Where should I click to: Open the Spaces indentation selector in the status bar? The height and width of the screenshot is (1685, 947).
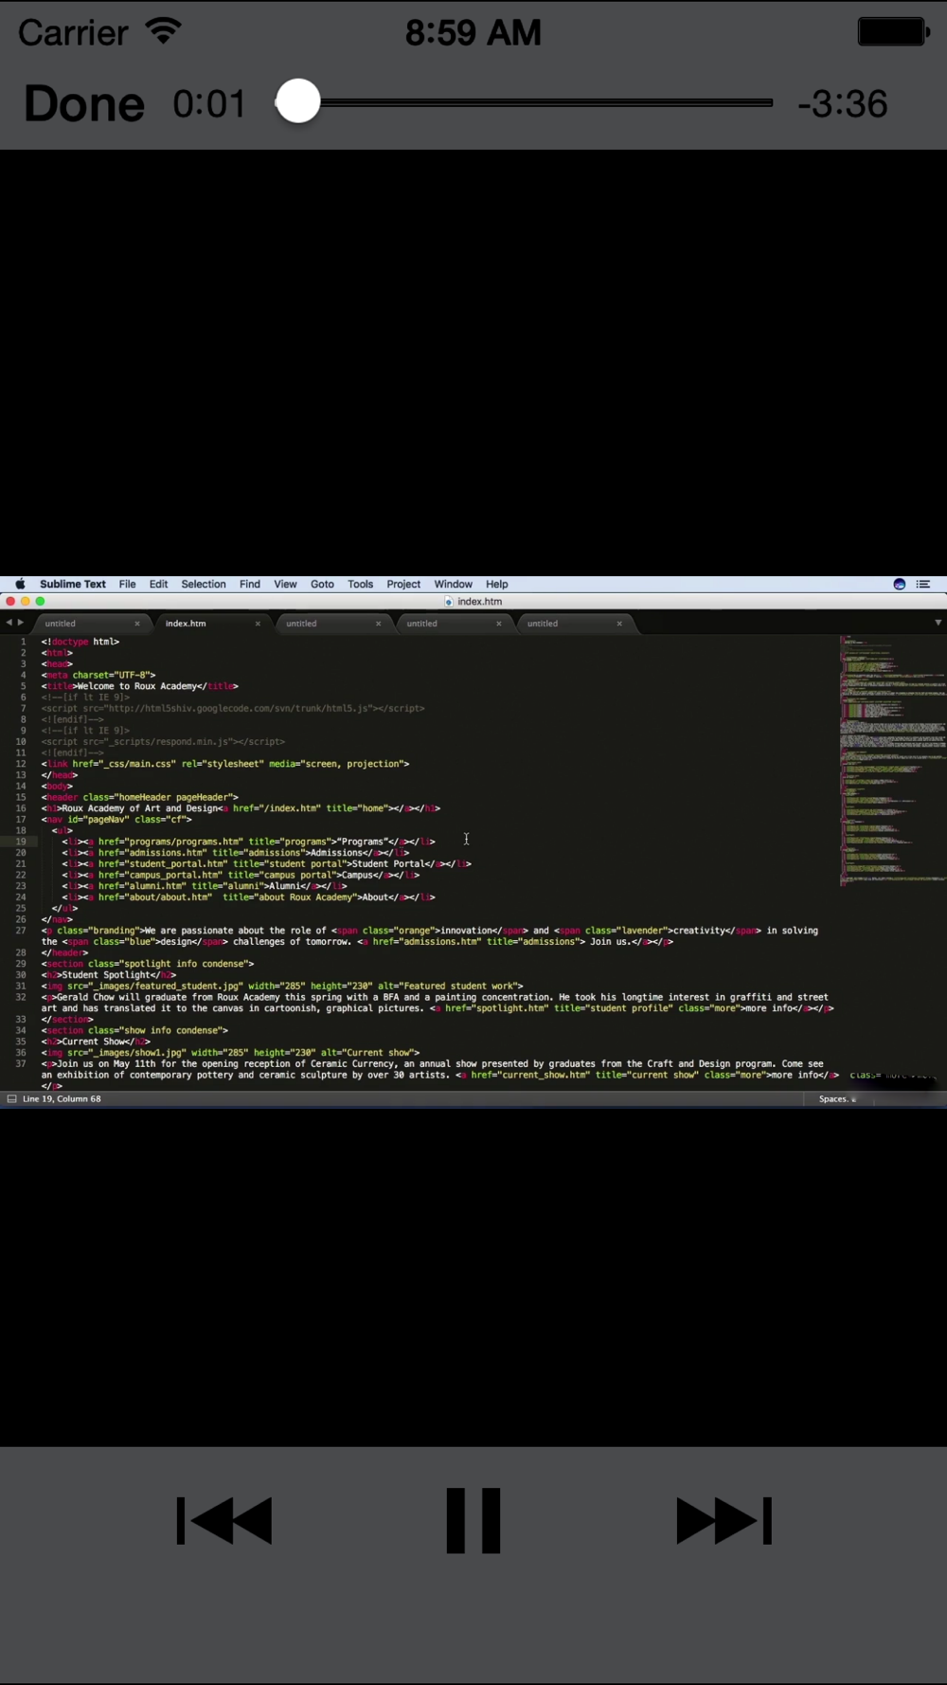point(837,1099)
